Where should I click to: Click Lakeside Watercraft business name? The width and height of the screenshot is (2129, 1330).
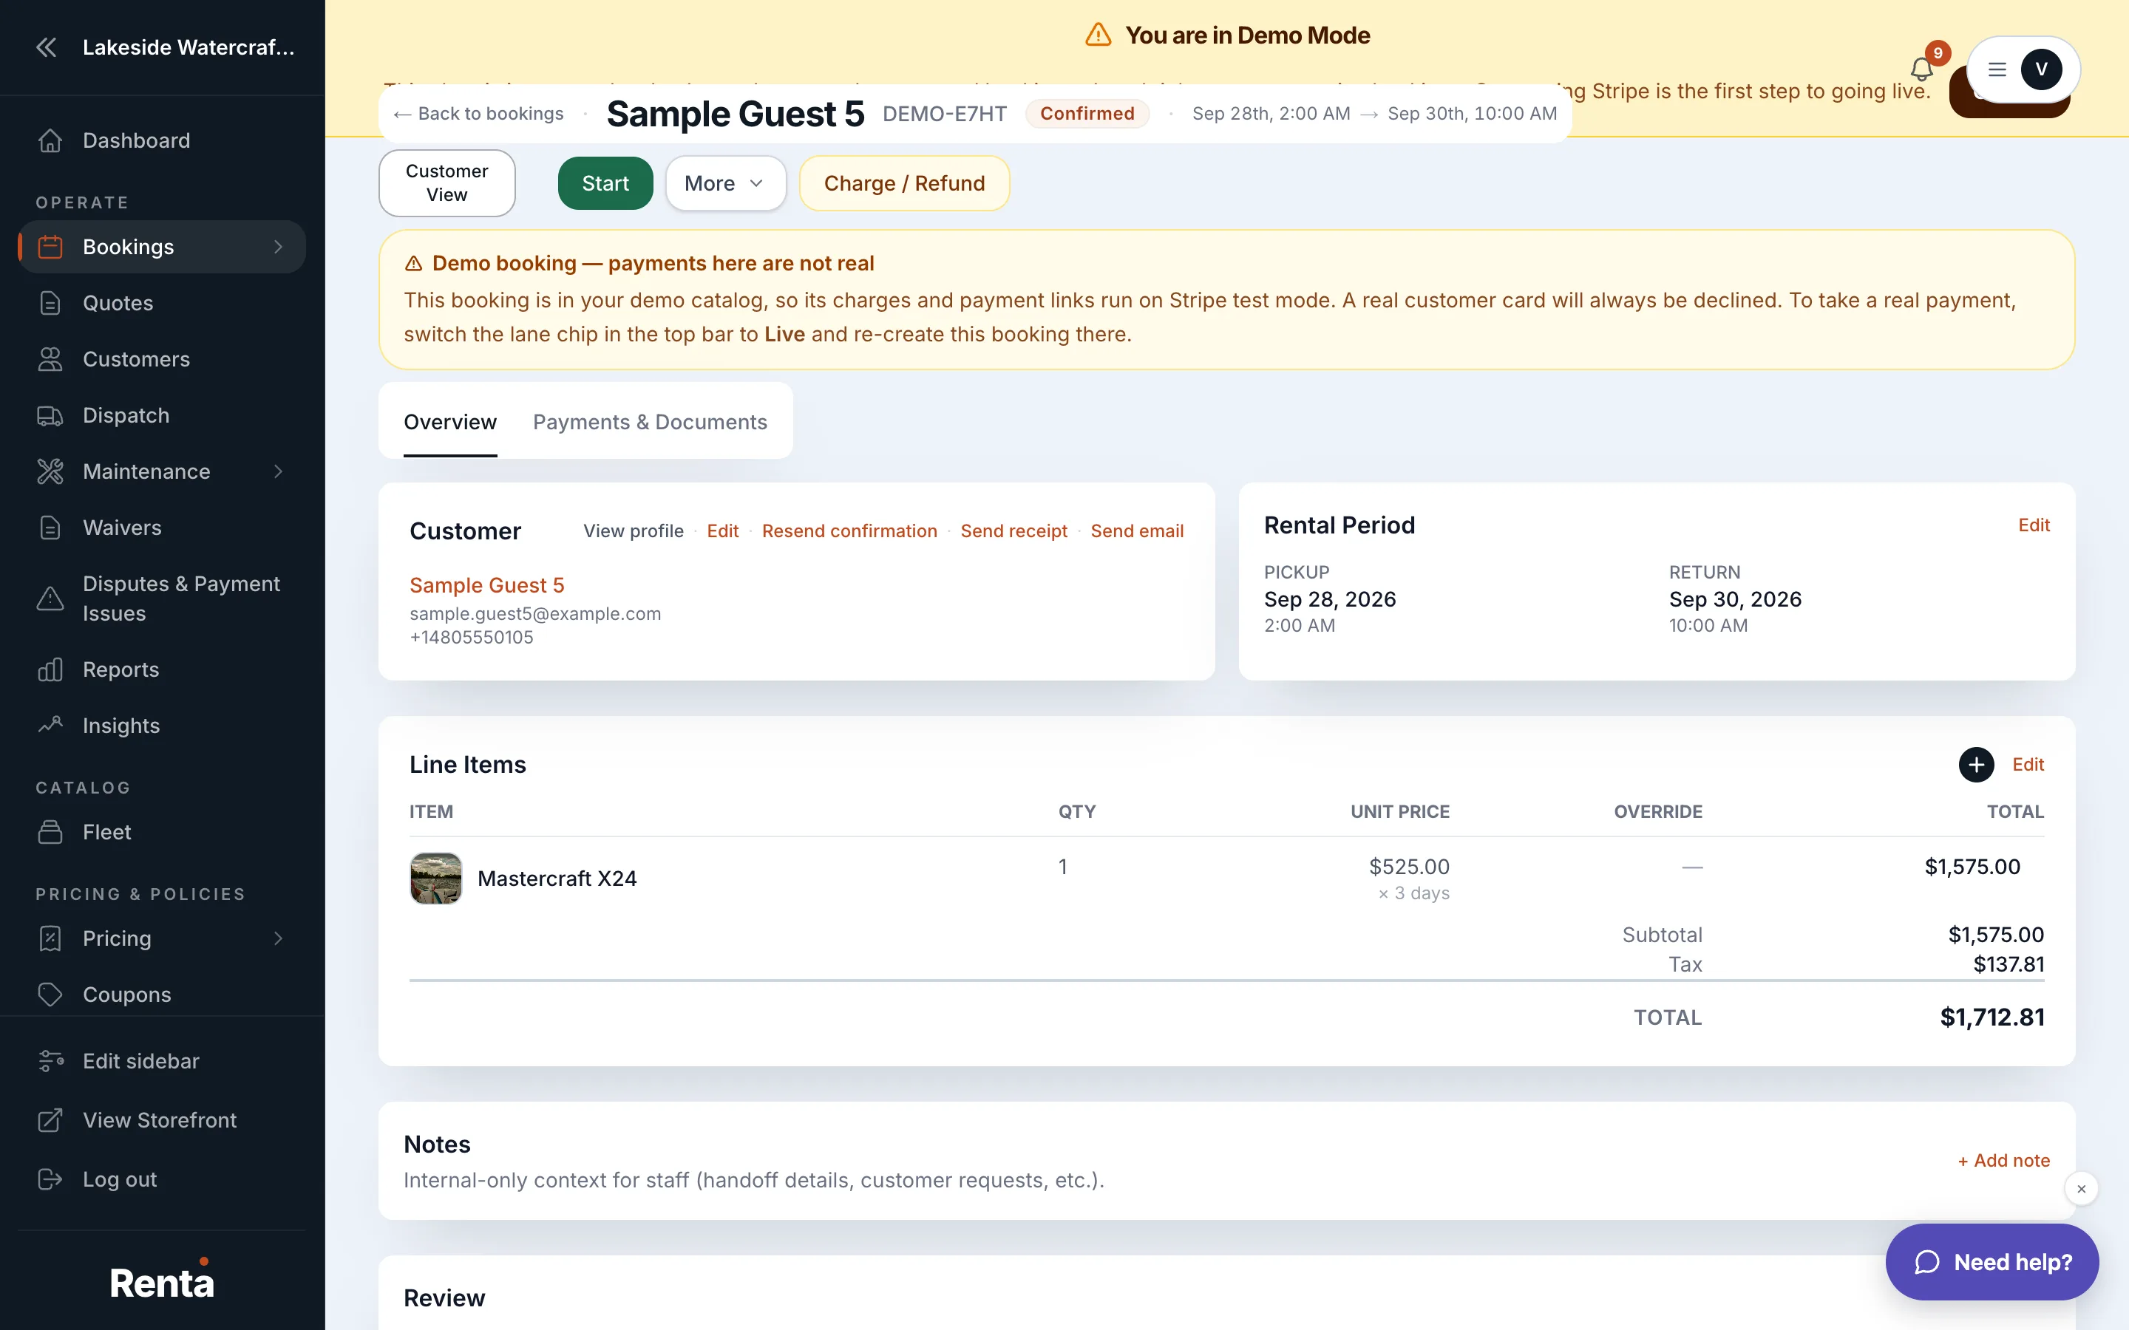(189, 47)
